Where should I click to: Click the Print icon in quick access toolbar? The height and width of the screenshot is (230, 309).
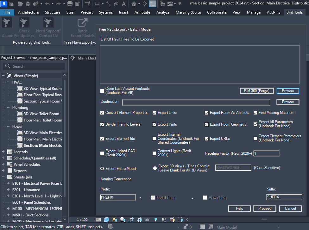pyautogui.click(x=70, y=4)
